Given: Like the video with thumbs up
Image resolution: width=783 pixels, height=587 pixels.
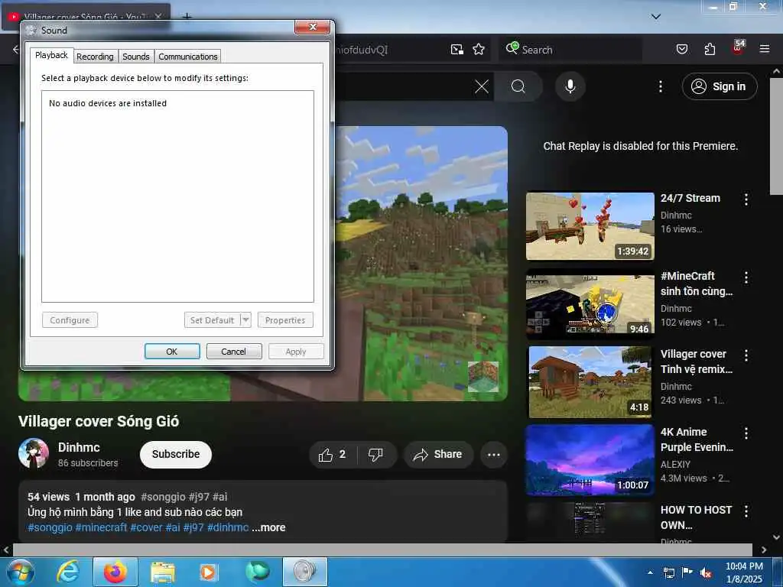Looking at the screenshot, I should tap(333, 454).
